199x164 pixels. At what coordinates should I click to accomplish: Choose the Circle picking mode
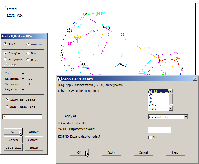click(28, 60)
